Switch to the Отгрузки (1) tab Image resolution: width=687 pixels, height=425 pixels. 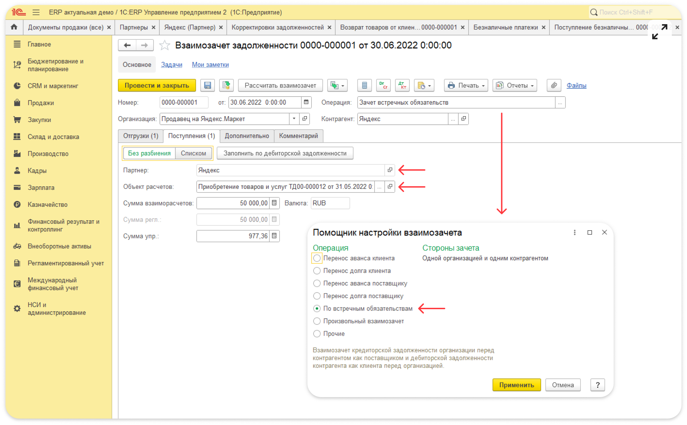pyautogui.click(x=140, y=136)
